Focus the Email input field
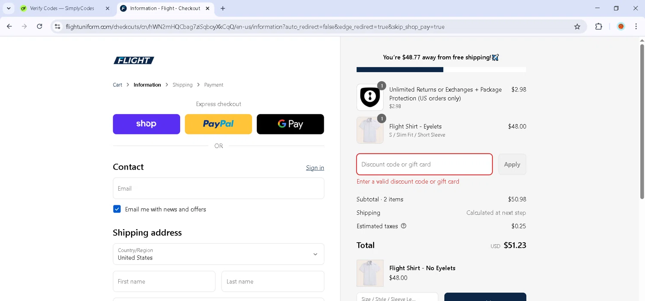The image size is (645, 301). click(x=218, y=189)
